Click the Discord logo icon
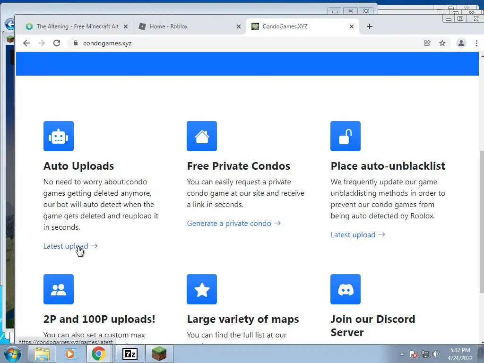 346,289
